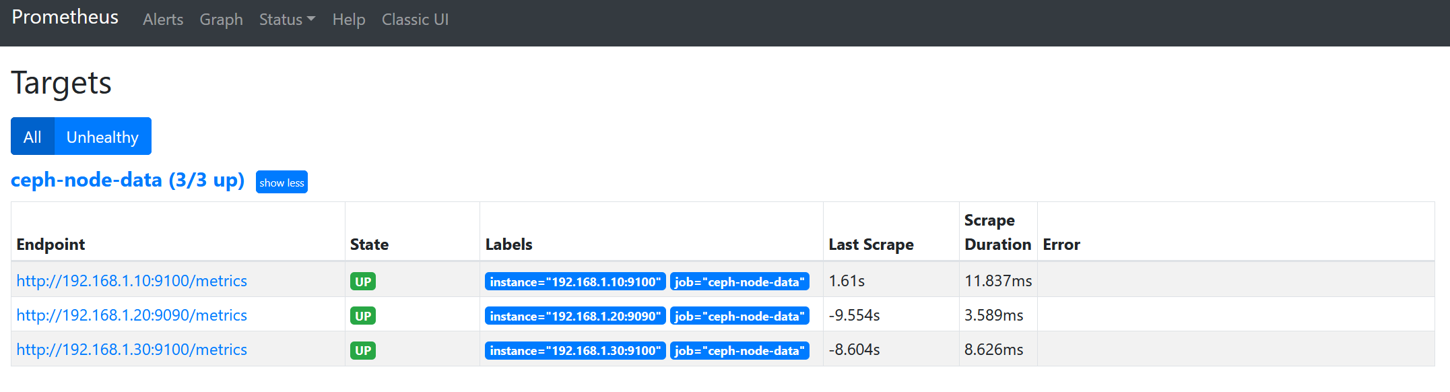This screenshot has height=392, width=1450.
Task: Click the job label badge in the last row
Action: 739,350
